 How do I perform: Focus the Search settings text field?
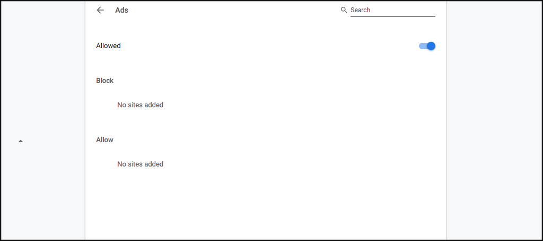point(392,10)
